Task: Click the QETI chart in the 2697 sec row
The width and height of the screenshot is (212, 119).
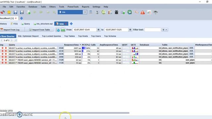Action: pyautogui.click(x=135, y=48)
